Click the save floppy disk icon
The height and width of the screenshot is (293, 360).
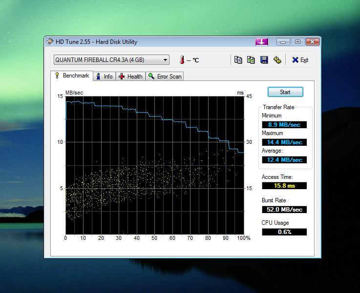[x=264, y=60]
